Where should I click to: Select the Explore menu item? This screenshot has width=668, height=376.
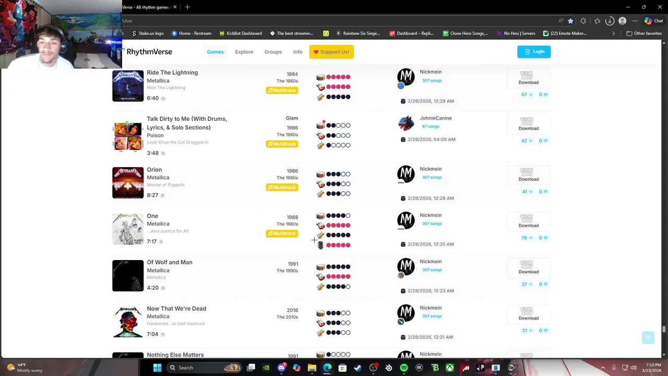(244, 52)
